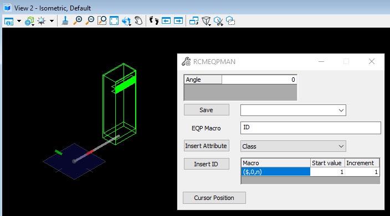Viewport: 390px width, 216px height.
Task: Click the View Next arrow icon
Action: [178, 21]
